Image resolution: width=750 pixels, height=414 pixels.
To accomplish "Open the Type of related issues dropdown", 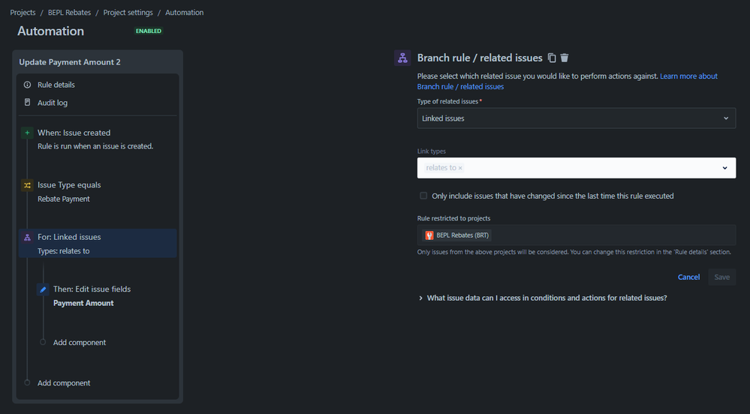I will (x=577, y=118).
